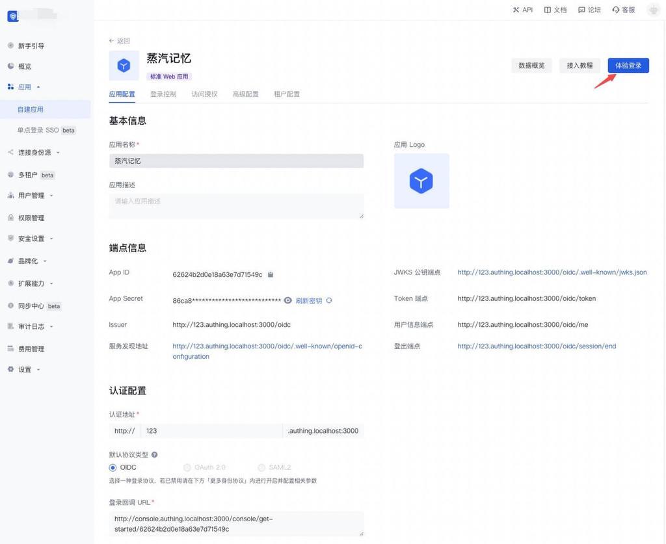
Task: Open 论坛 chat icon in top bar
Action: [581, 10]
